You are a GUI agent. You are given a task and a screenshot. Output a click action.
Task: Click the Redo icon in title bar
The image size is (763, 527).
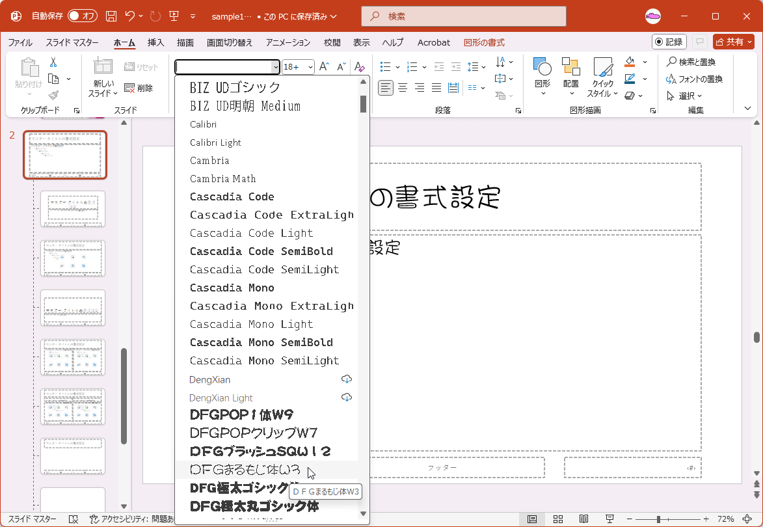click(155, 16)
